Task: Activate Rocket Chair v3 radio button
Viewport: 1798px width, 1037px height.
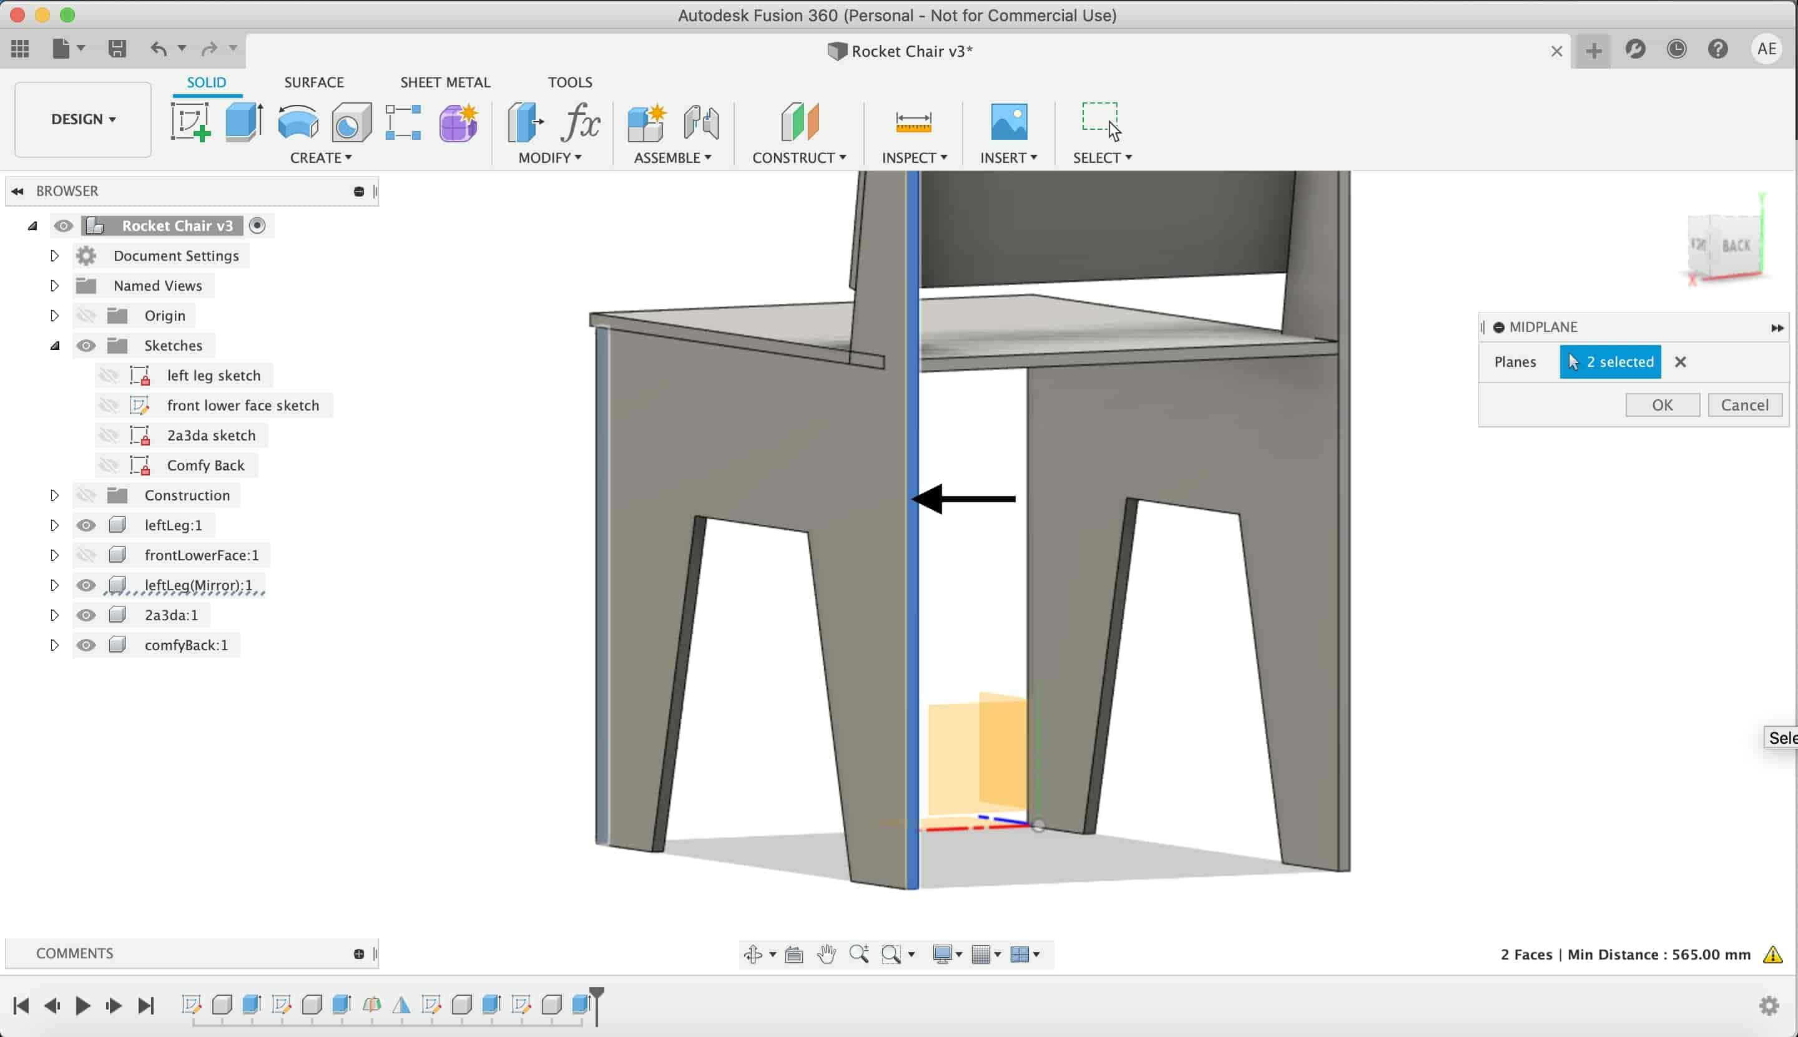Action: coord(257,226)
